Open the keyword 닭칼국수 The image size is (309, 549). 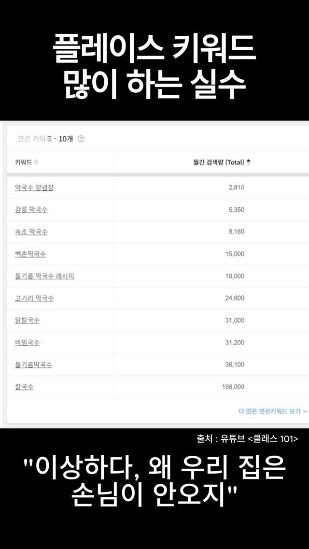click(x=27, y=320)
